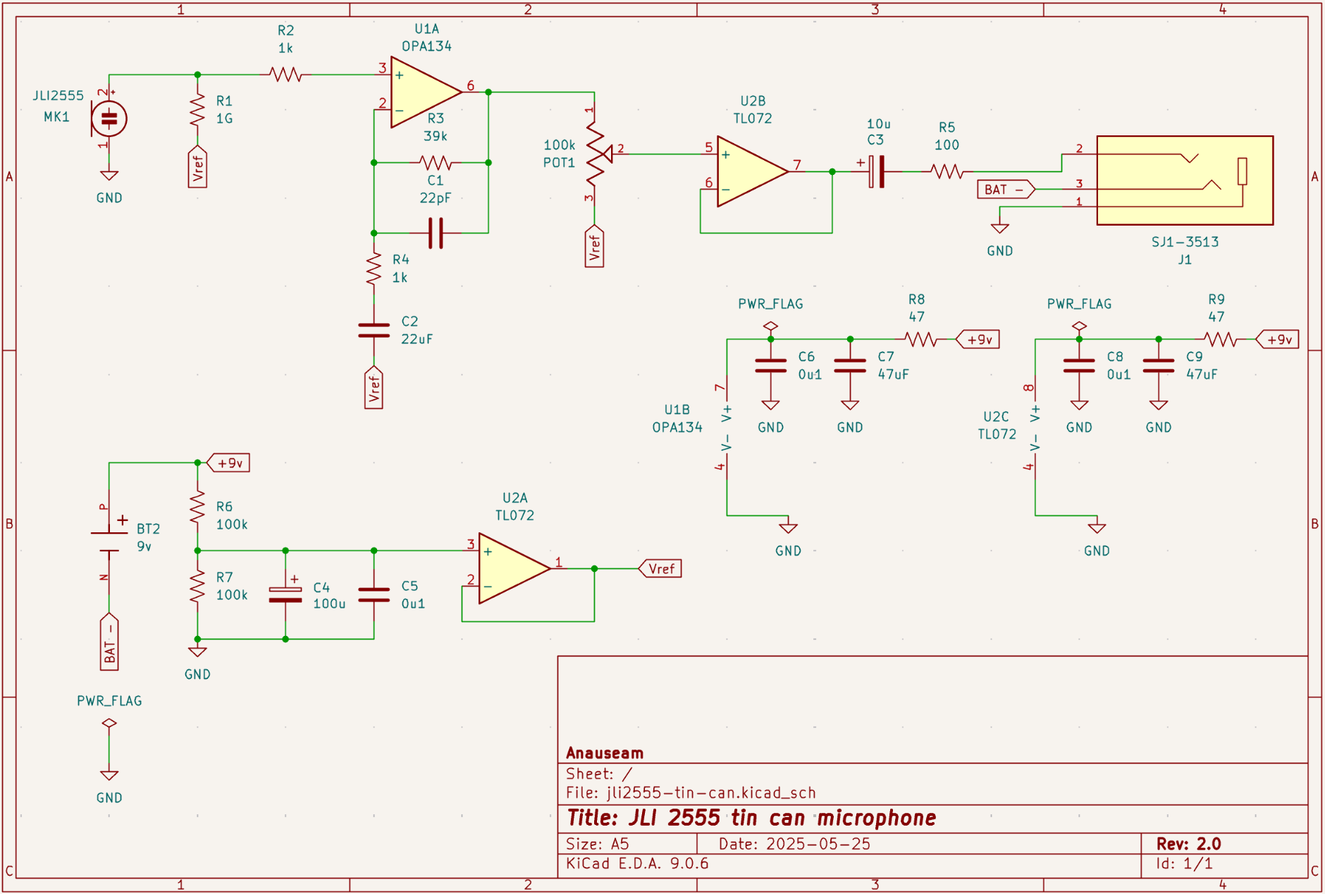Select the U2A TL072 op-amp symbol
Screen dimensions: 1325x894
(x=514, y=568)
